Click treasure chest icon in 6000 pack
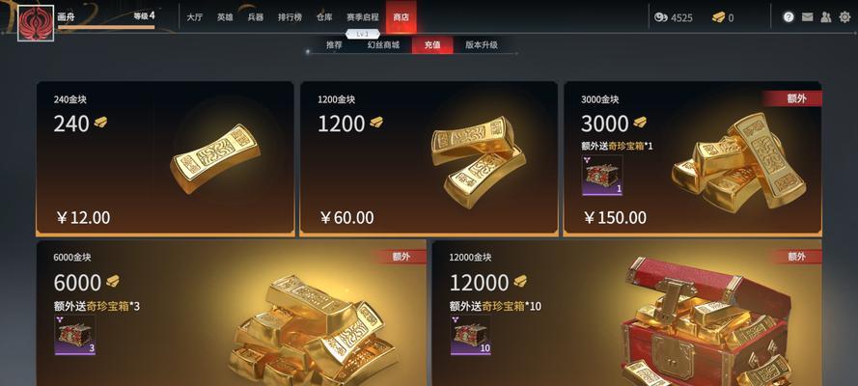 75,335
